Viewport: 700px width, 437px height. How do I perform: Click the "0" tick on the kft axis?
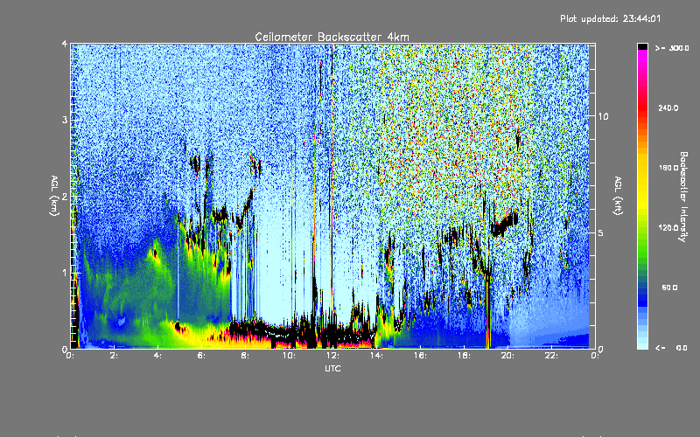click(601, 349)
